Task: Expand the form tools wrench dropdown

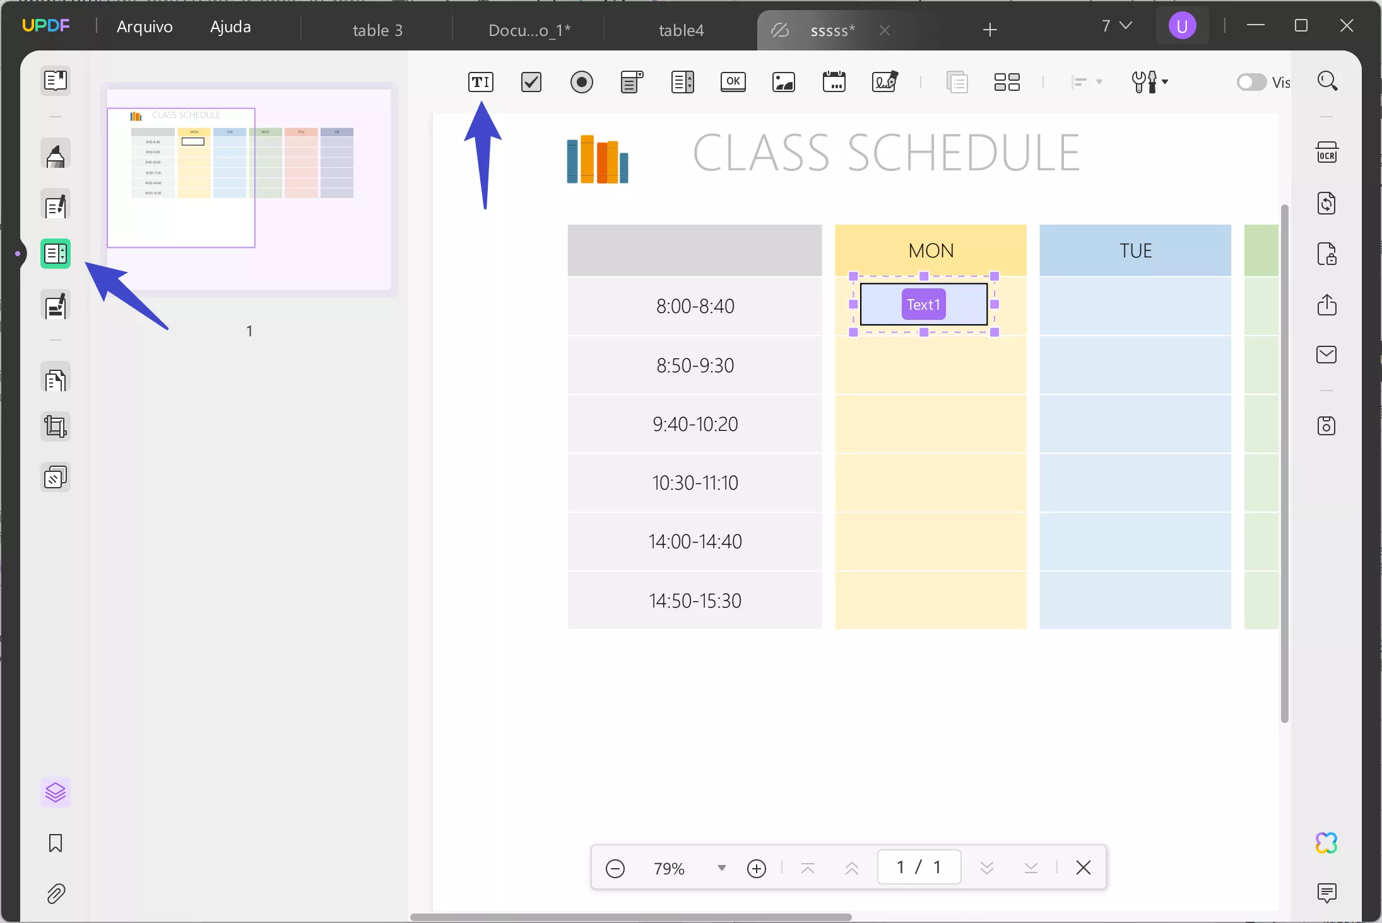Action: [x=1150, y=82]
